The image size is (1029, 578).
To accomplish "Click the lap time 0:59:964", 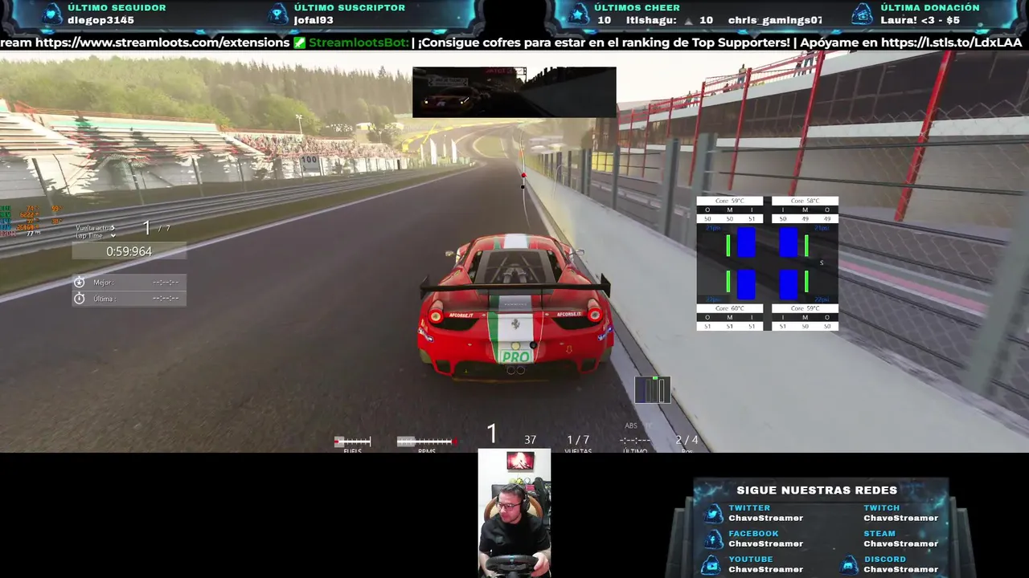I will pyautogui.click(x=129, y=251).
